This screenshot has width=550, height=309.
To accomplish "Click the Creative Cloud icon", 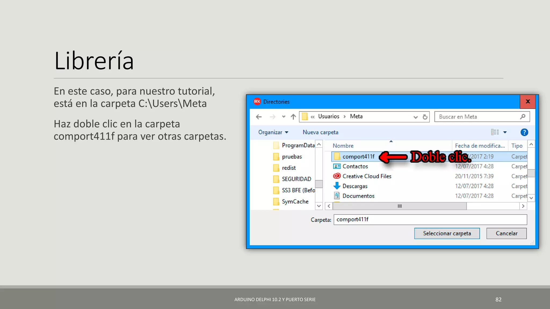I will click(x=337, y=176).
